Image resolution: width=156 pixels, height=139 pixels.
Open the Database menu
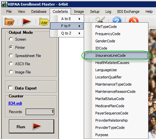click(x=39, y=12)
